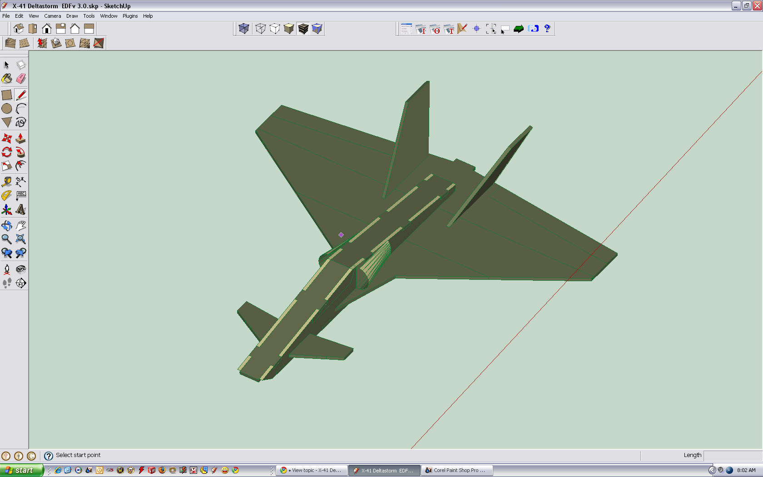
Task: Click the status bar help question icon
Action: pos(49,456)
